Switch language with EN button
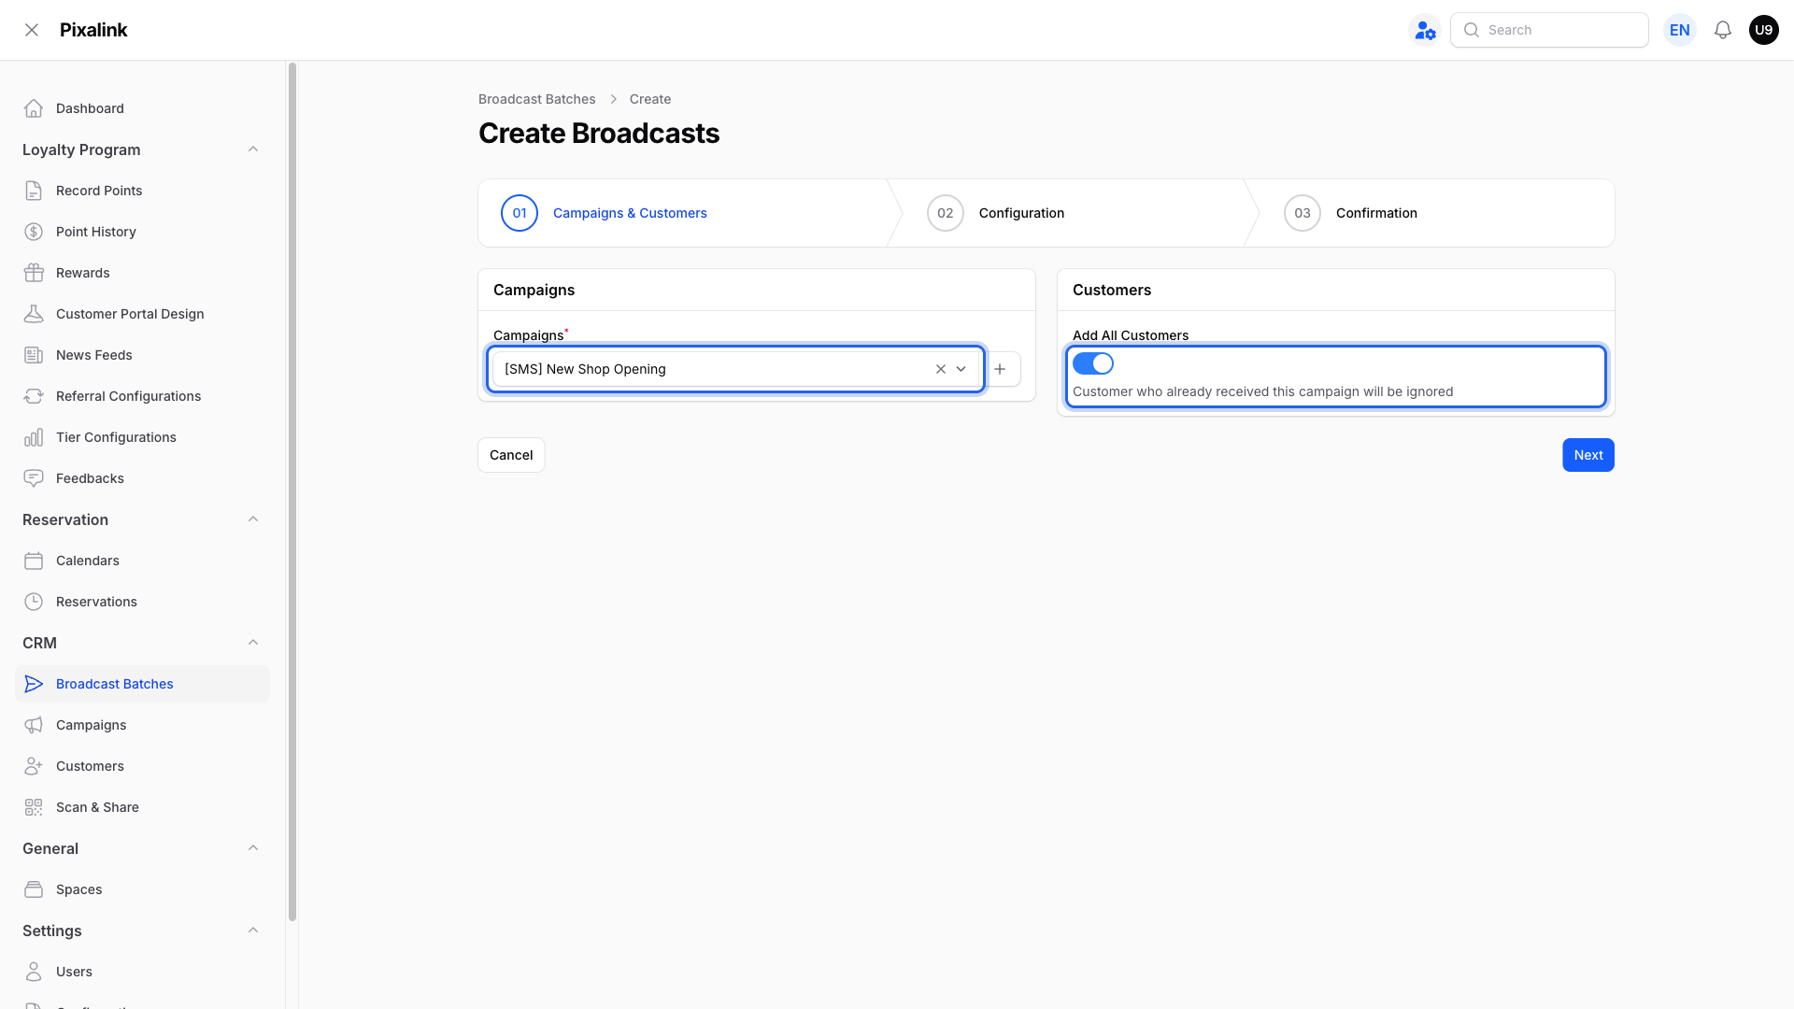 [1679, 30]
